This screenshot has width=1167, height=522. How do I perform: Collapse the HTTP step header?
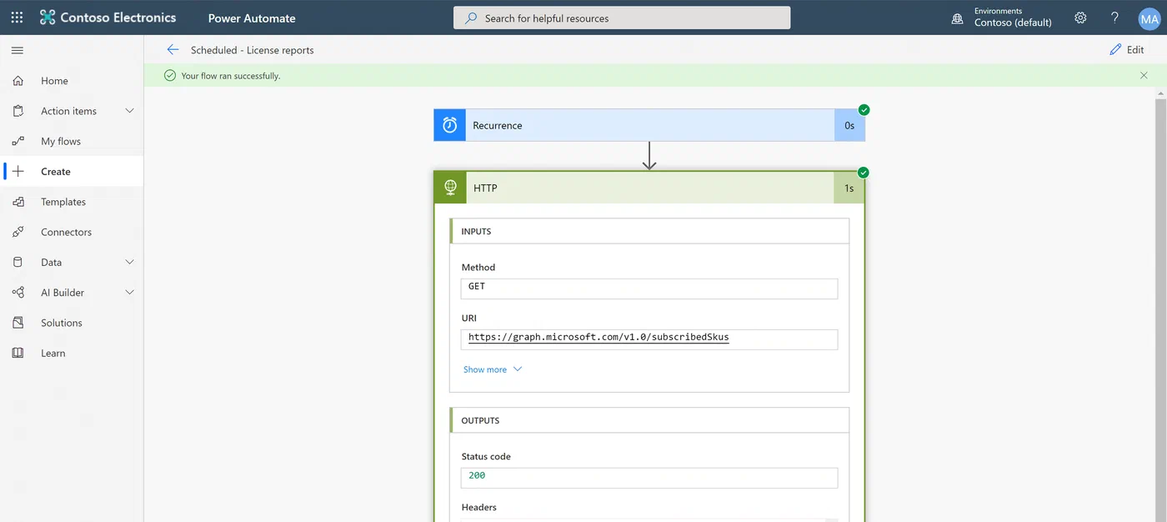(649, 188)
